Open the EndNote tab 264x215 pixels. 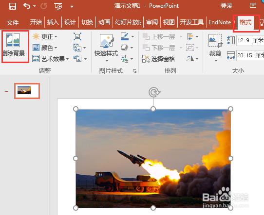[x=221, y=22]
